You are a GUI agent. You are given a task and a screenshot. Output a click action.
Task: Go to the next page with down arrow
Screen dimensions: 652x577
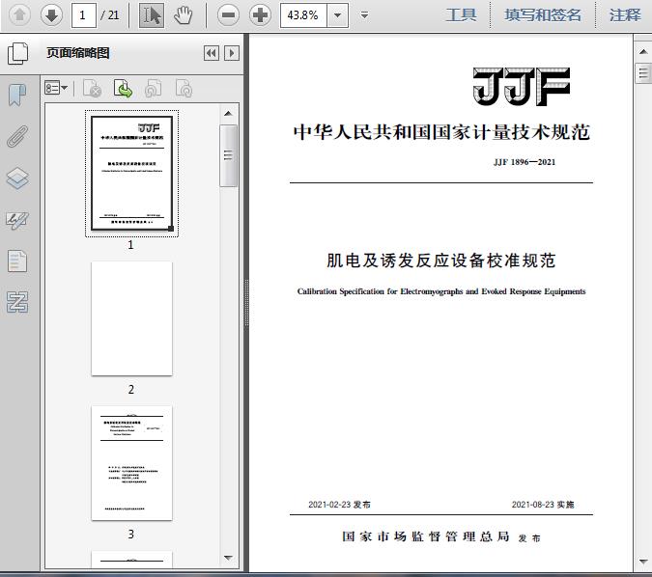click(51, 14)
